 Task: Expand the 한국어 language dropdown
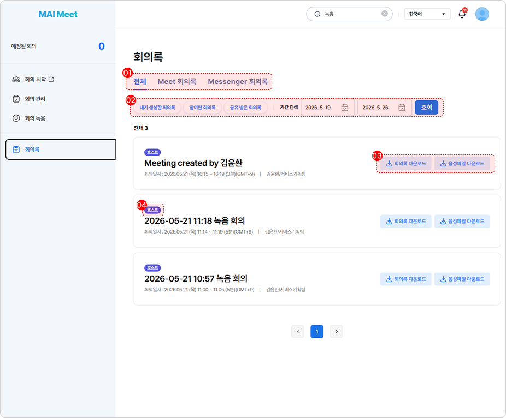pos(427,14)
